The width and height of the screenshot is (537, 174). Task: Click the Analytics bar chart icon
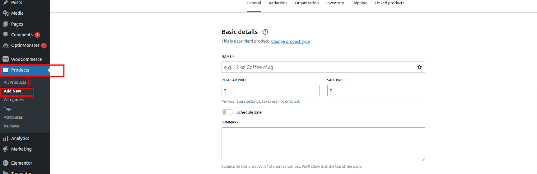pyautogui.click(x=6, y=138)
